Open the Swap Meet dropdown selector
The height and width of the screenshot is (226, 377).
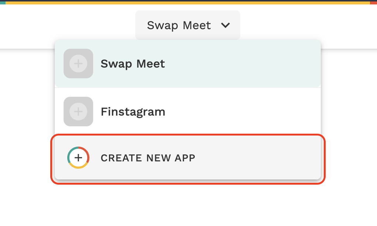187,25
